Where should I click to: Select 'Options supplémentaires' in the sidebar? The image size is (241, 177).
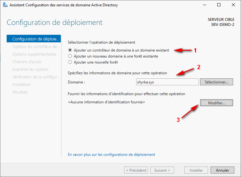pyautogui.click(x=34, y=54)
